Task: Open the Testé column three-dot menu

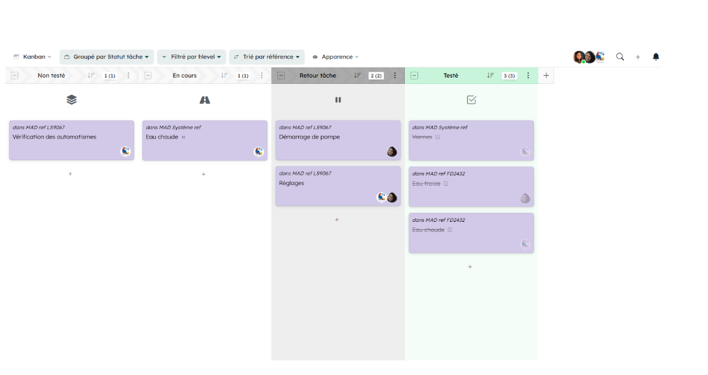Action: click(x=528, y=76)
